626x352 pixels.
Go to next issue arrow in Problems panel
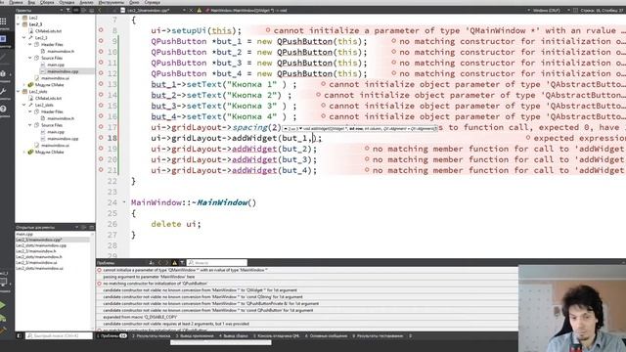(166, 263)
